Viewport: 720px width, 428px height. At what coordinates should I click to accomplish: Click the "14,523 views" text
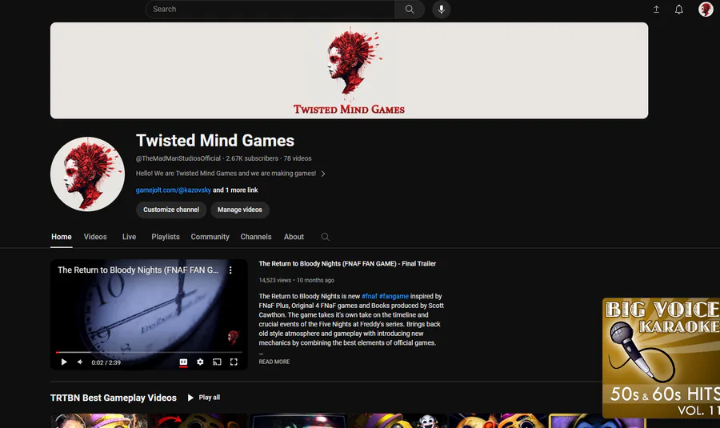pos(275,280)
